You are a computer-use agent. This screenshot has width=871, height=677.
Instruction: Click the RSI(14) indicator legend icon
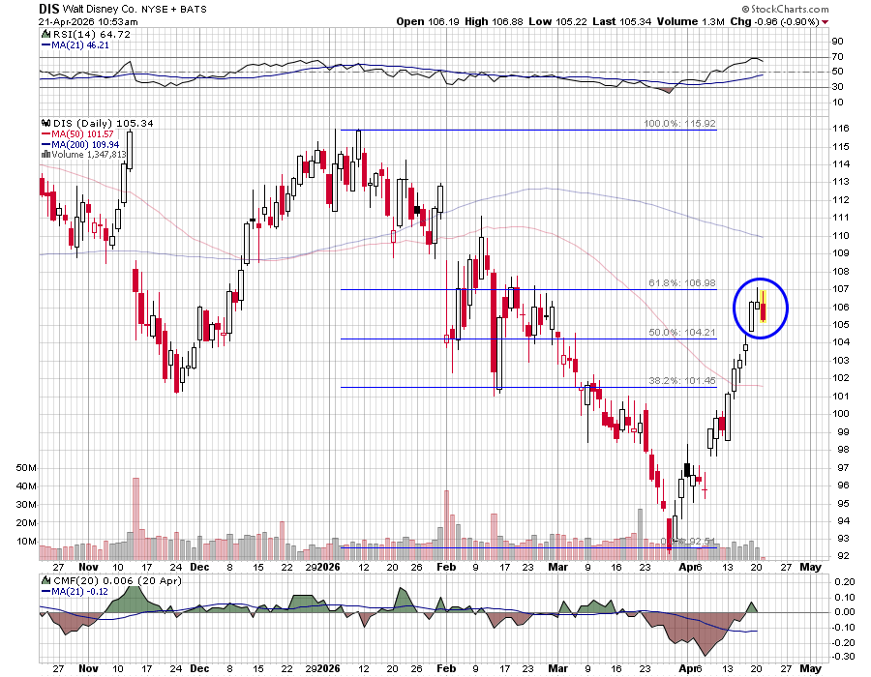[x=46, y=35]
